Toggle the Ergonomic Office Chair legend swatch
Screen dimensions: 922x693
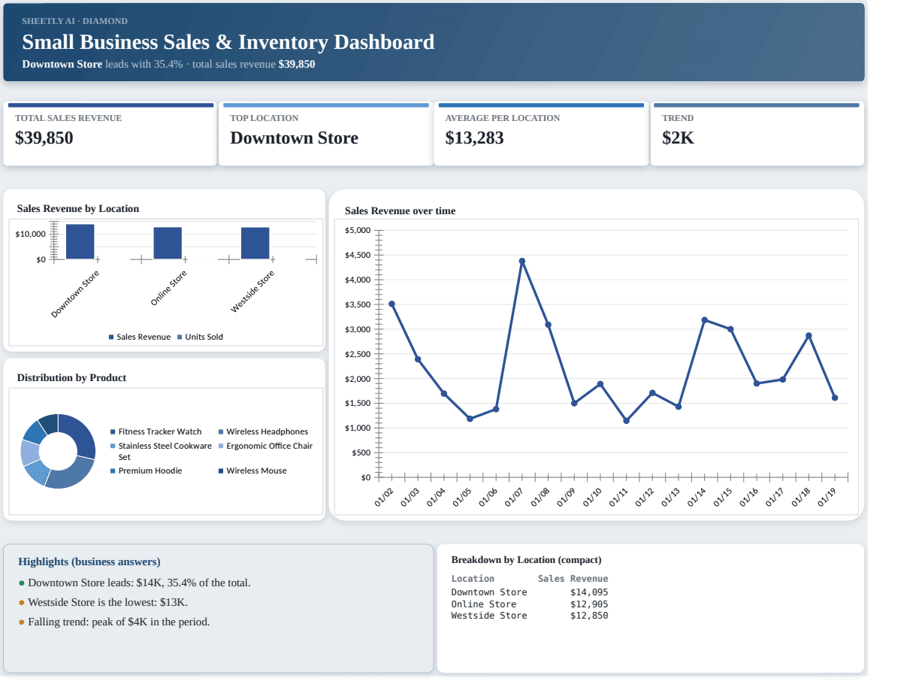221,446
